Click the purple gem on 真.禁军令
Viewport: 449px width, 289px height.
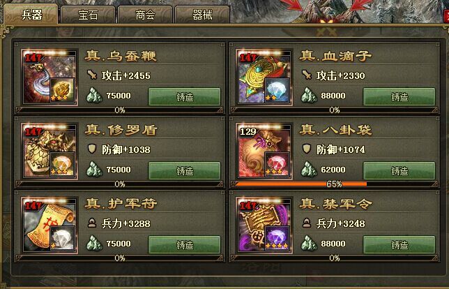[277, 237]
